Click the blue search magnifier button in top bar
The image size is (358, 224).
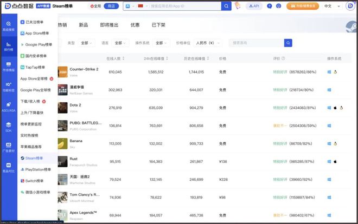[x=226, y=6]
